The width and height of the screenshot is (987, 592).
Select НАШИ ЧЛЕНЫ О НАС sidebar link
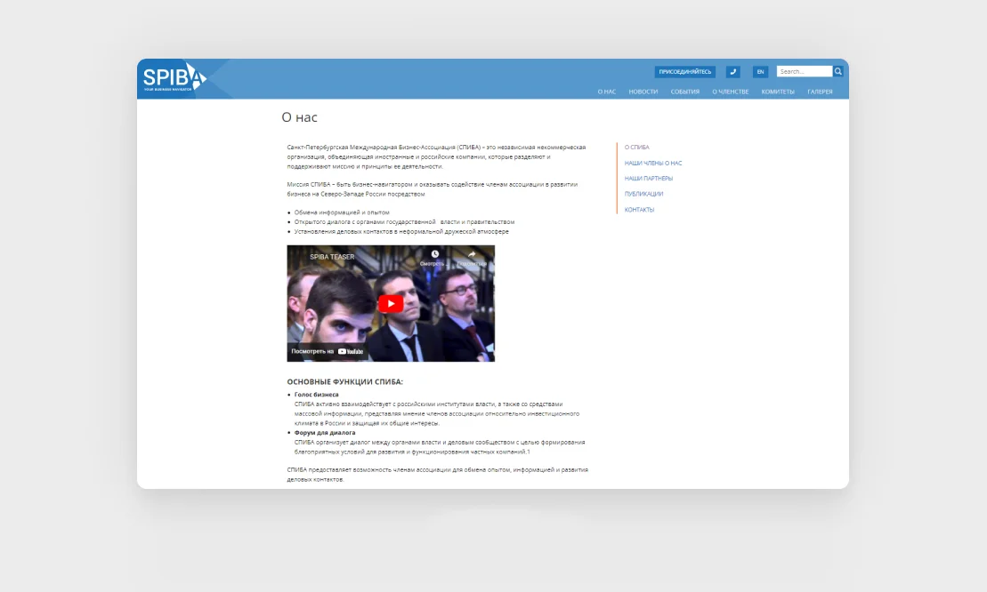(x=653, y=163)
